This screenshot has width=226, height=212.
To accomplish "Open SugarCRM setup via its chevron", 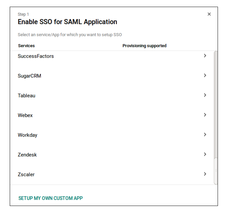I will click(x=205, y=75).
